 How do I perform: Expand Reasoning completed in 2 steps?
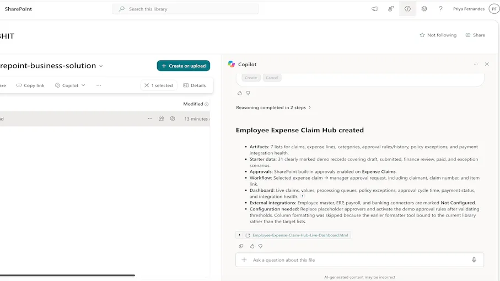pos(273,107)
